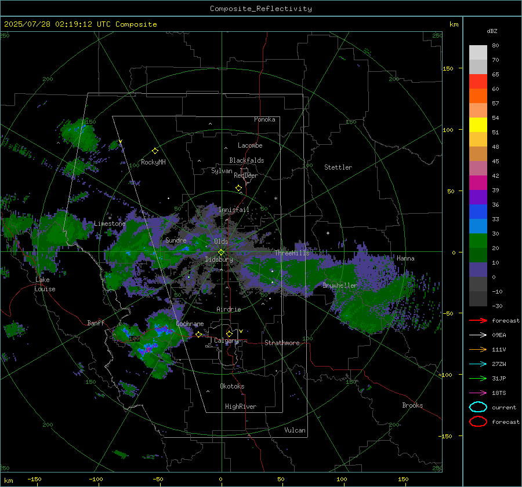Select the cyan 27ZW arrow icon
Screen dimensions: 522x487
tap(478, 364)
